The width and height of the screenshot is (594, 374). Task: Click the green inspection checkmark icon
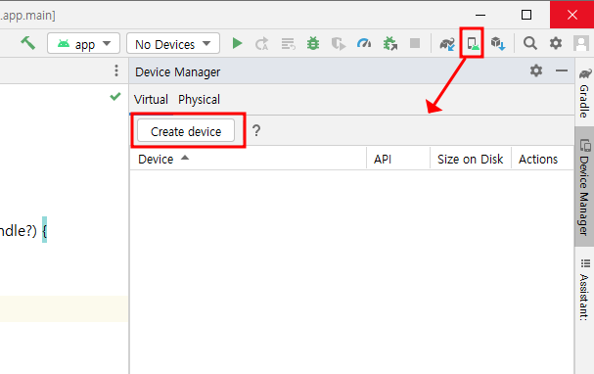(115, 97)
